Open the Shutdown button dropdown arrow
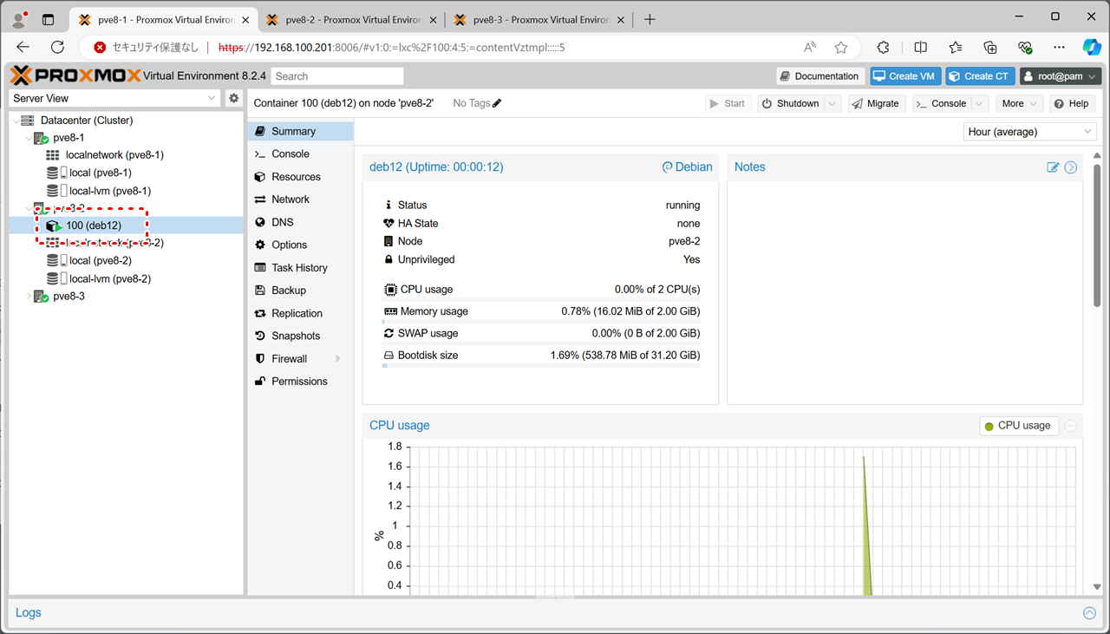The width and height of the screenshot is (1110, 634). [832, 103]
